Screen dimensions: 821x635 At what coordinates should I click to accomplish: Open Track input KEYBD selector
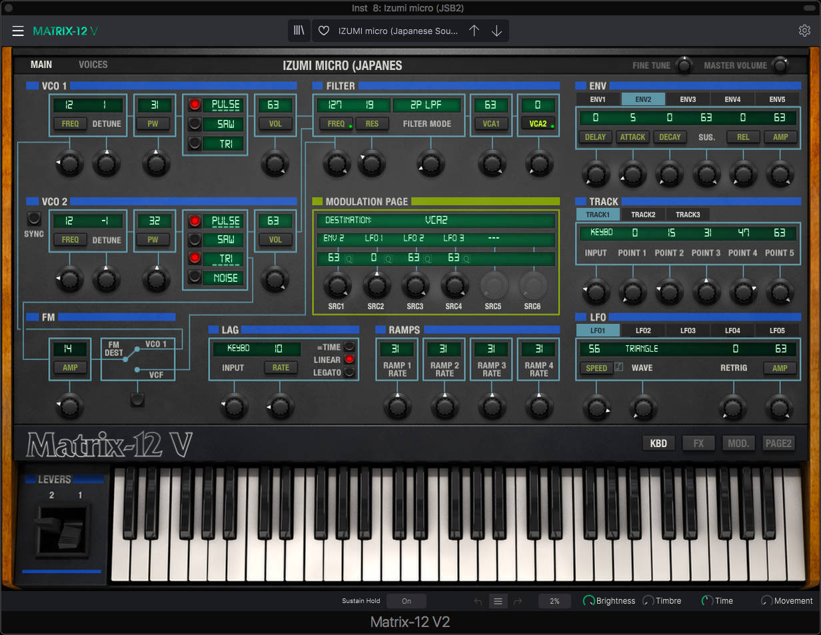point(601,233)
